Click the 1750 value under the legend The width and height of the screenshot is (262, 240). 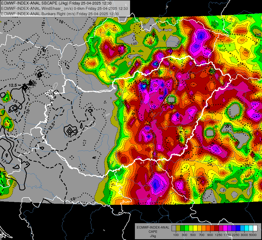click(x=227, y=235)
